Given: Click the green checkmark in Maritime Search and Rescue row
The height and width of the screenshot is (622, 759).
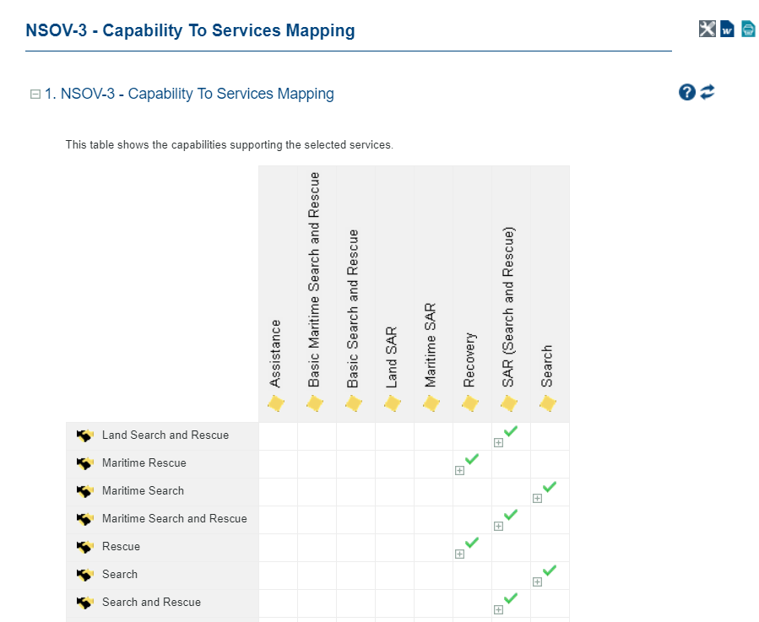Looking at the screenshot, I should pyautogui.click(x=511, y=514).
